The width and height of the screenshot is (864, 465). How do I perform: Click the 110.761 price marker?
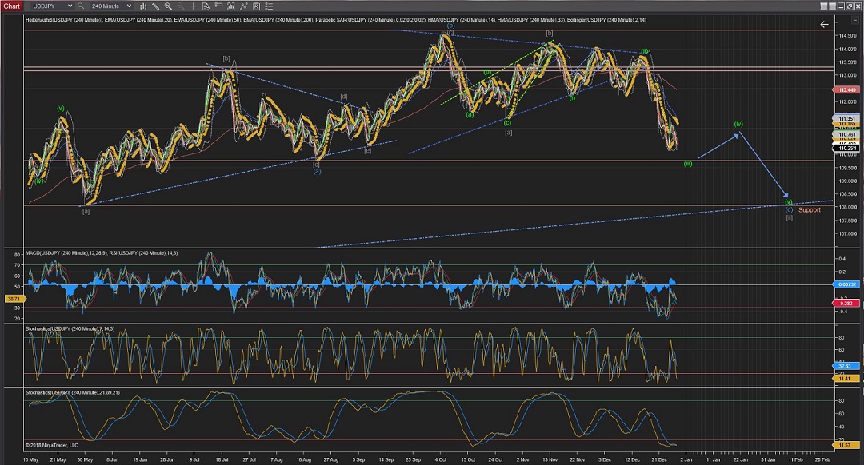pyautogui.click(x=847, y=134)
